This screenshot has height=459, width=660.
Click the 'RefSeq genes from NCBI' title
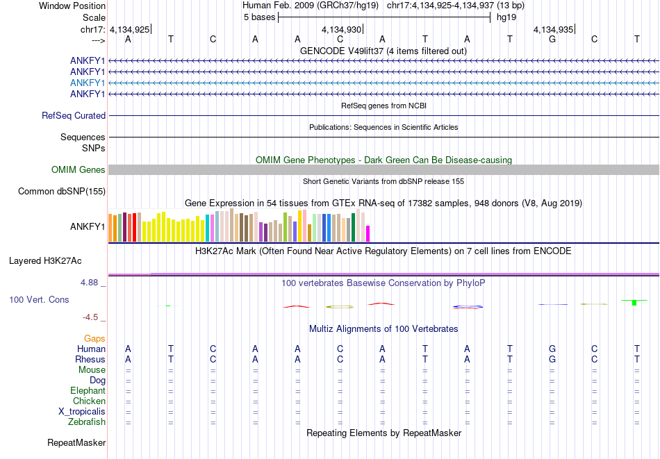[384, 106]
